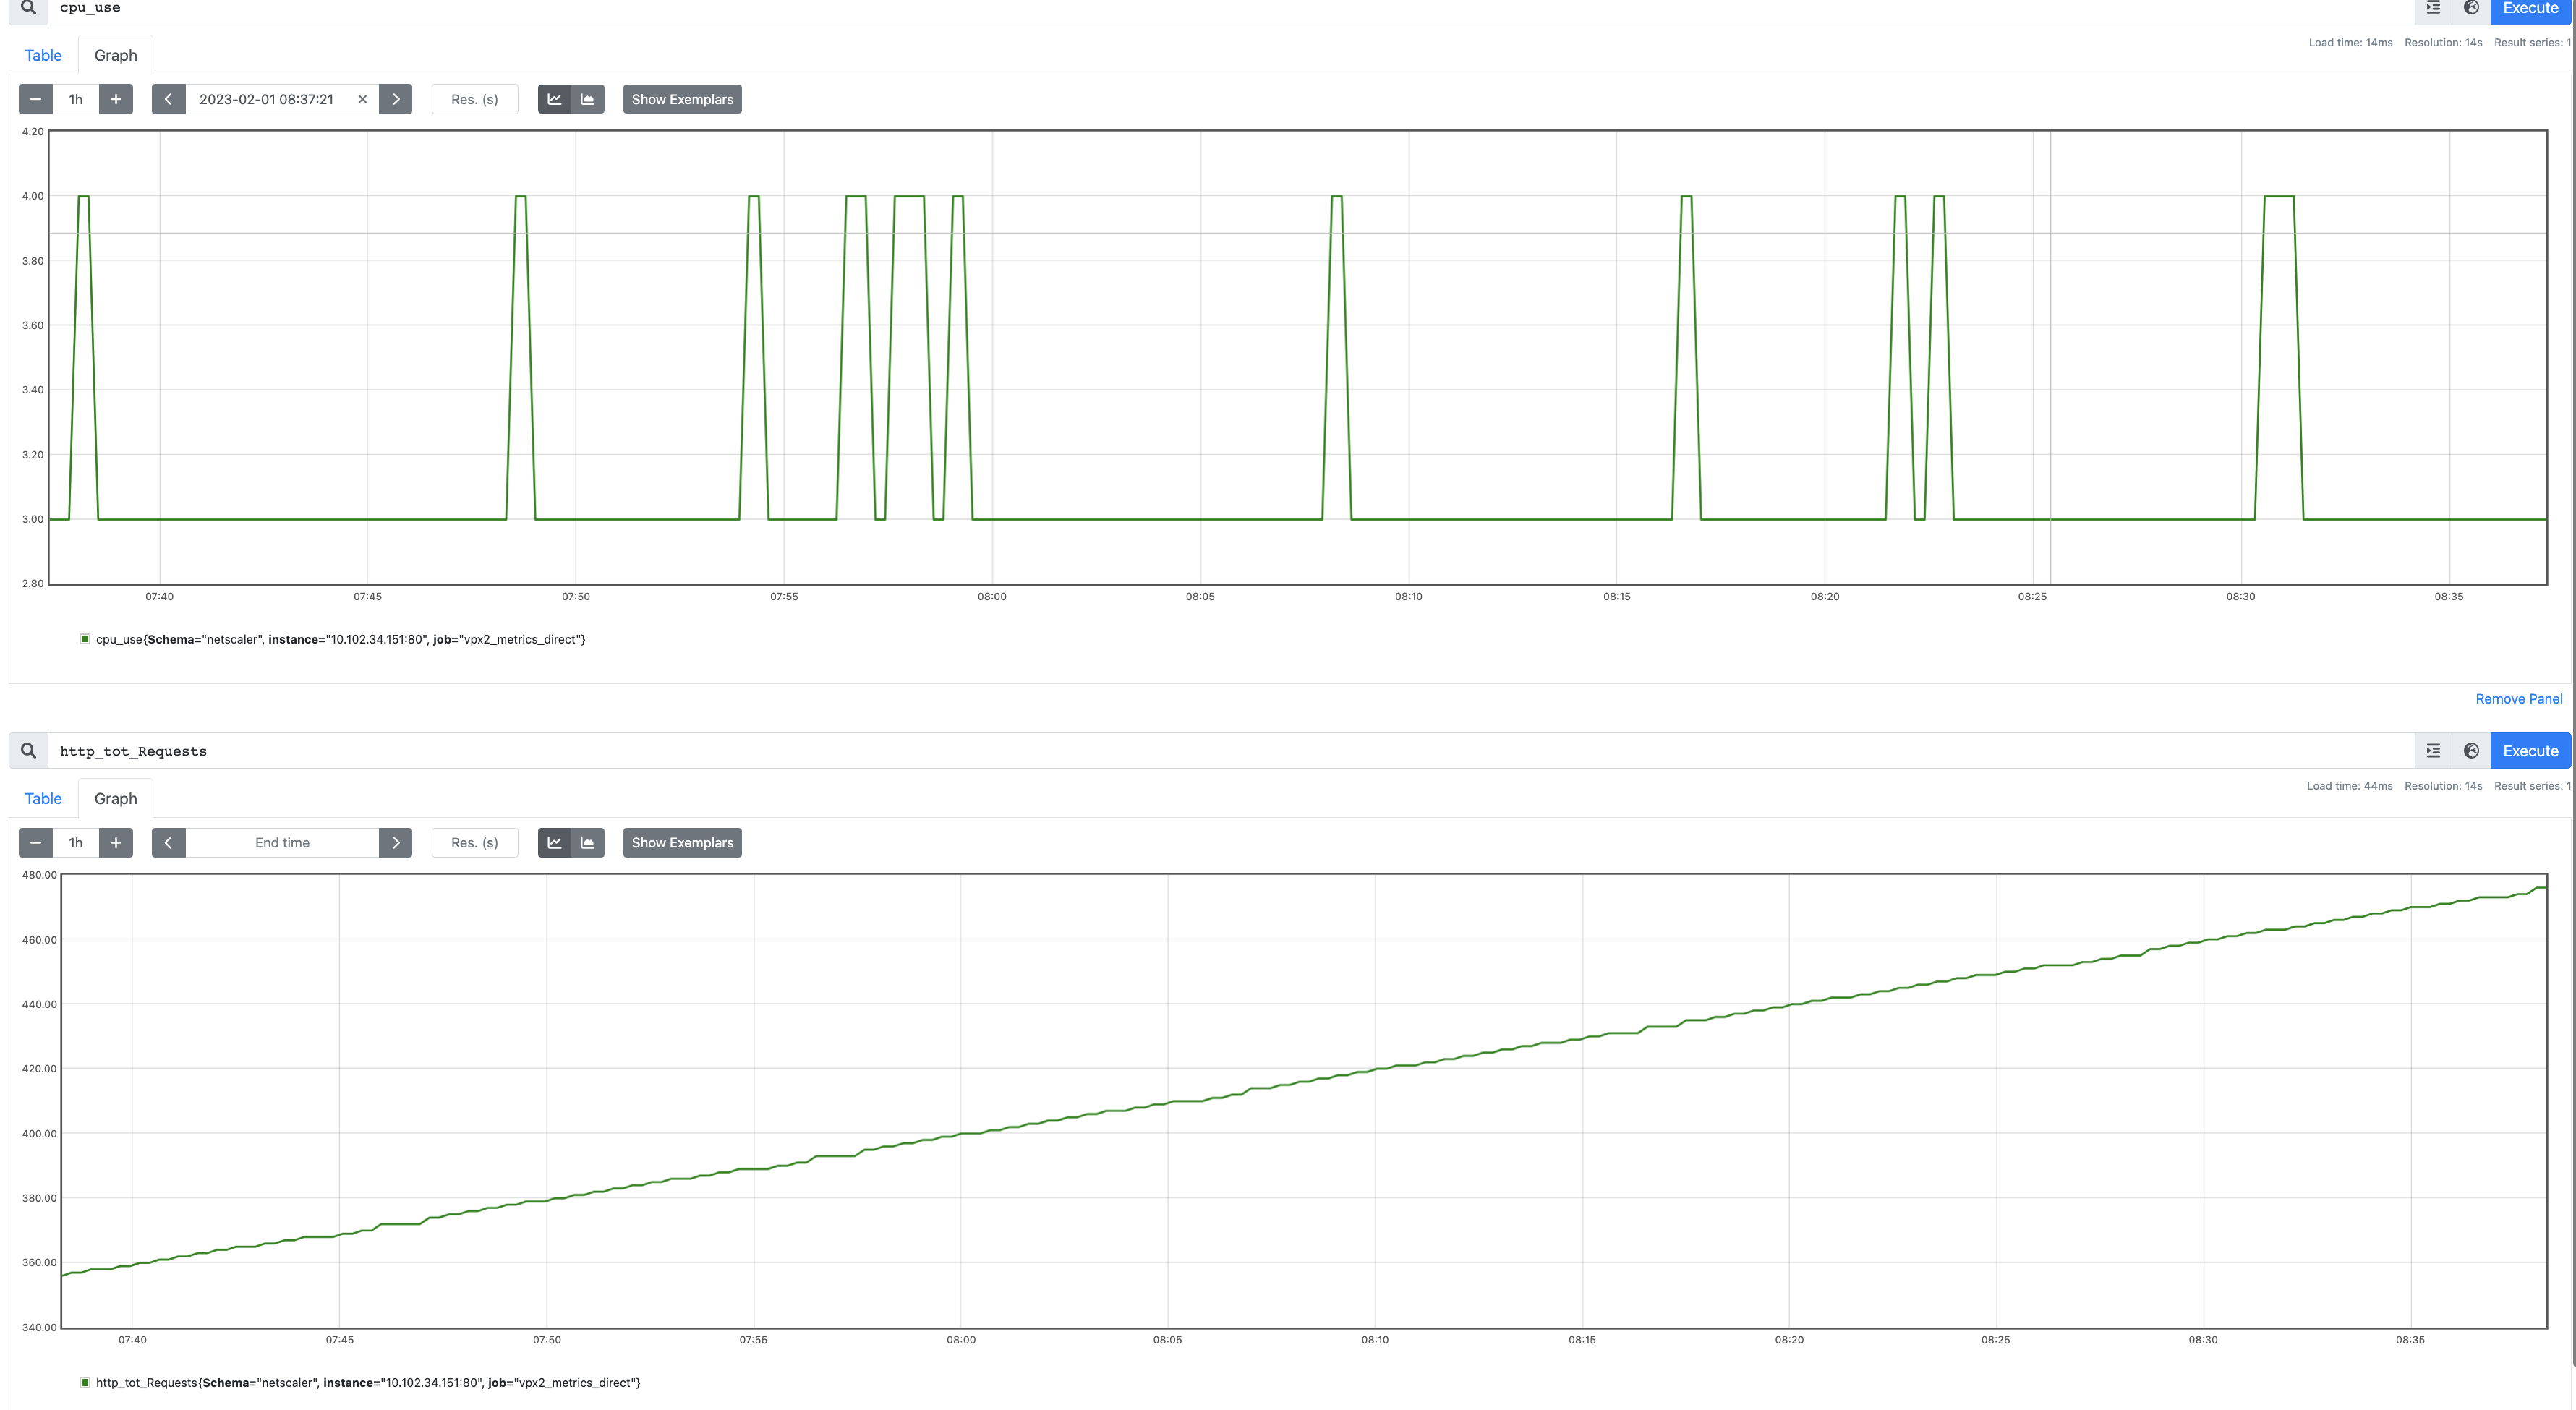2576x1410 pixels.
Task: Click the cut-off Execute button for cpu_use
Action: (x=2530, y=10)
